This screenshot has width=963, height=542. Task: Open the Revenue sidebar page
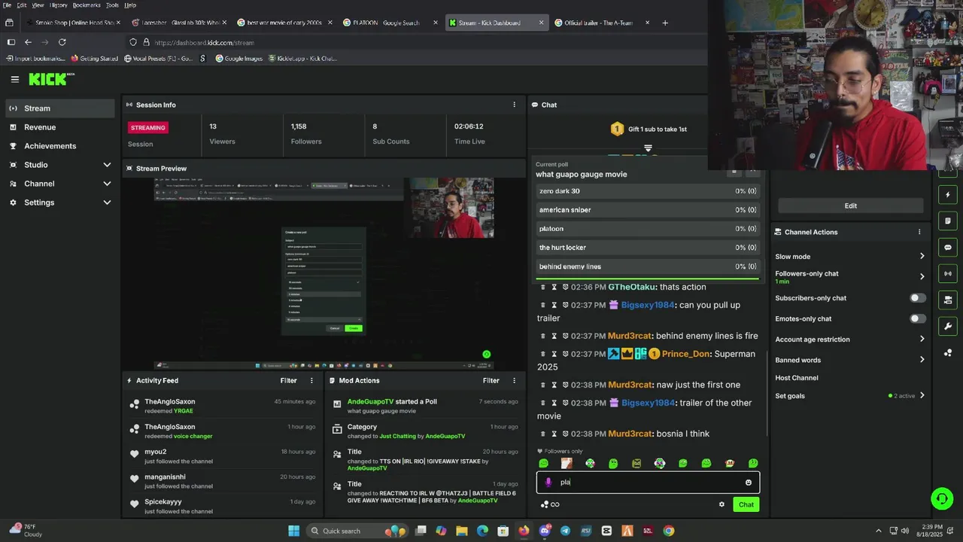(60, 127)
